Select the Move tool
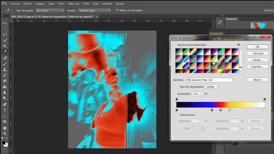The width and height of the screenshot is (274, 154). tap(5, 23)
